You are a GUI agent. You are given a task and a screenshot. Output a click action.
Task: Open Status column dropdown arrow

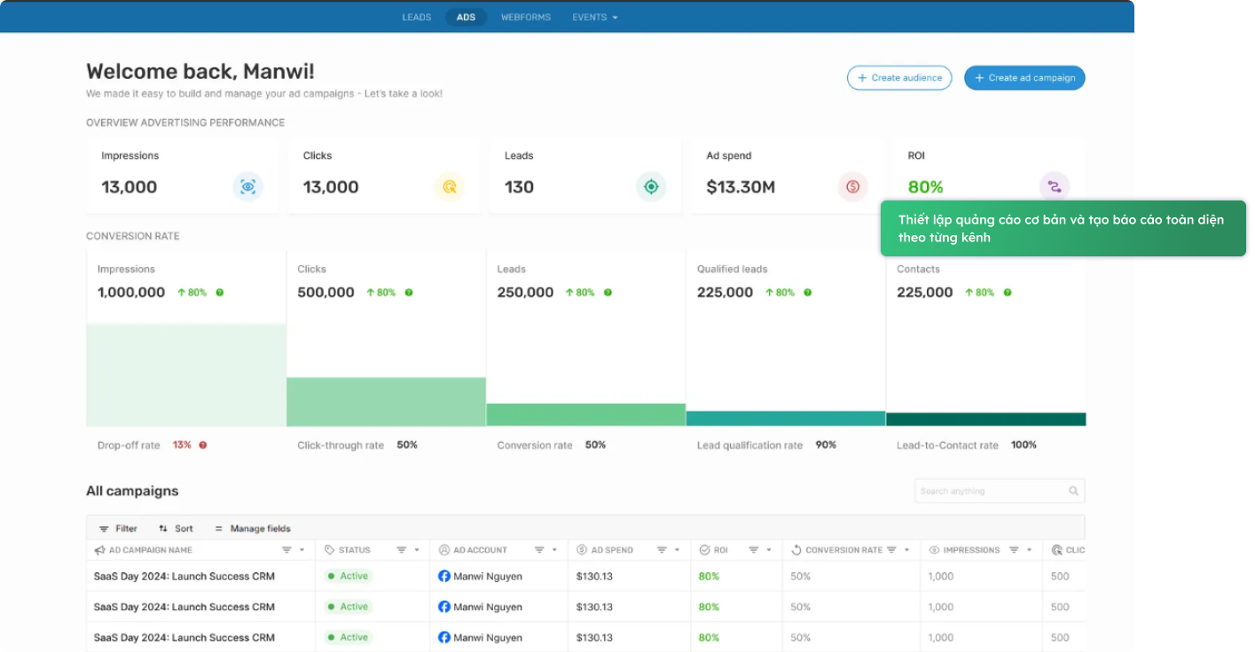pyautogui.click(x=417, y=550)
